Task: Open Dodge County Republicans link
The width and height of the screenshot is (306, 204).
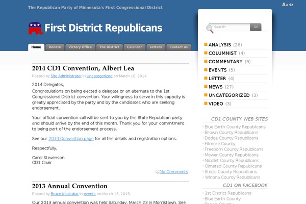Action: (231, 138)
